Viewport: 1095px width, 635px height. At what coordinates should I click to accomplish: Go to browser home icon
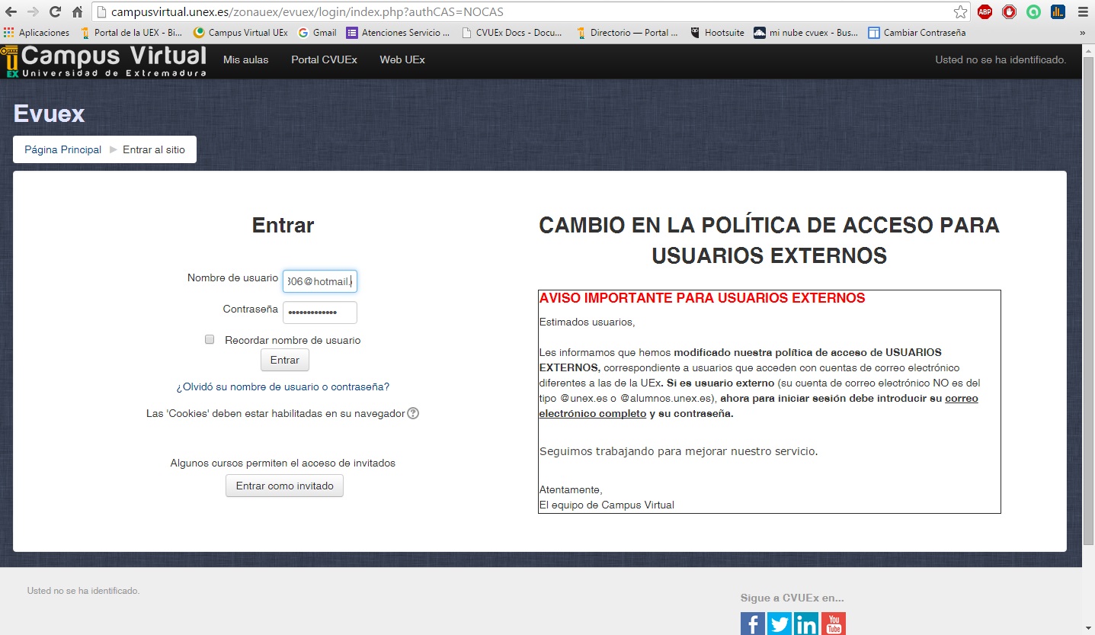coord(77,12)
